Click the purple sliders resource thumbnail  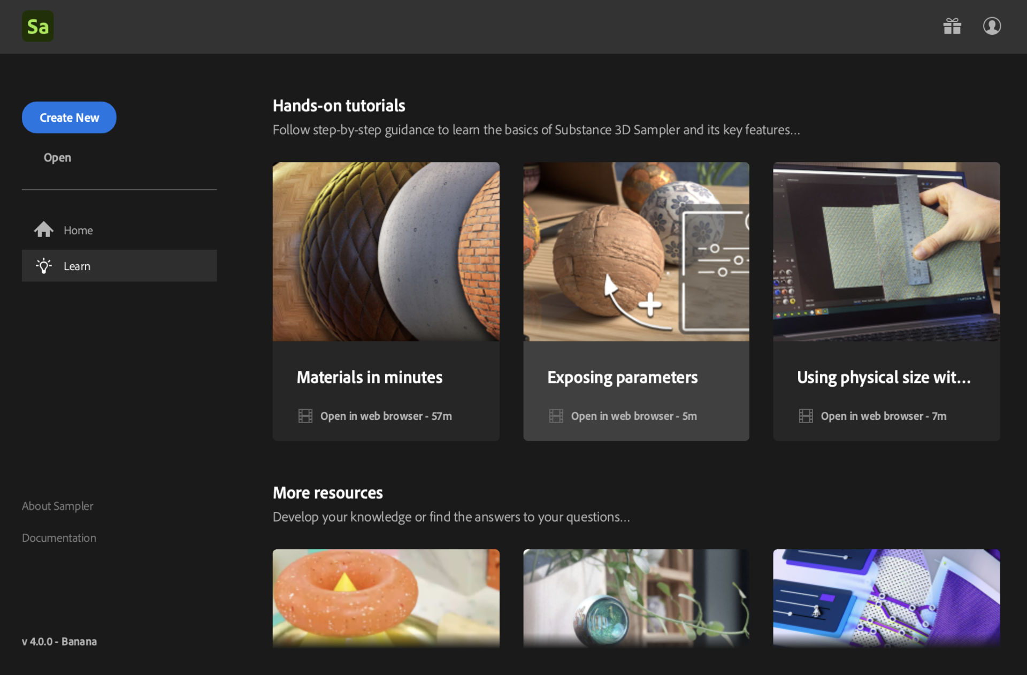click(886, 598)
